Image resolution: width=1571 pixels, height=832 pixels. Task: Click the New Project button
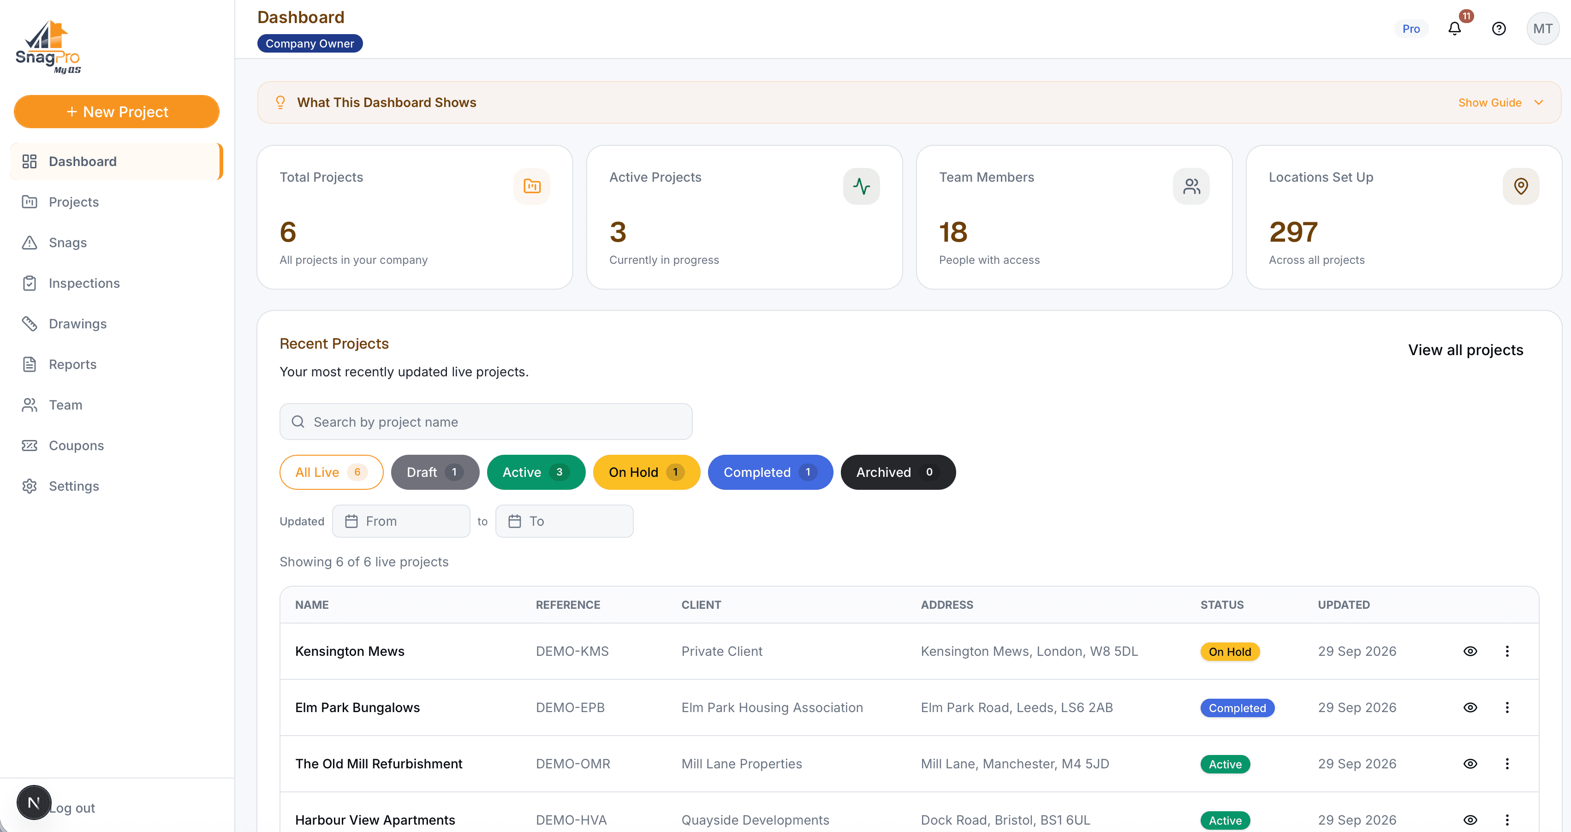117,112
